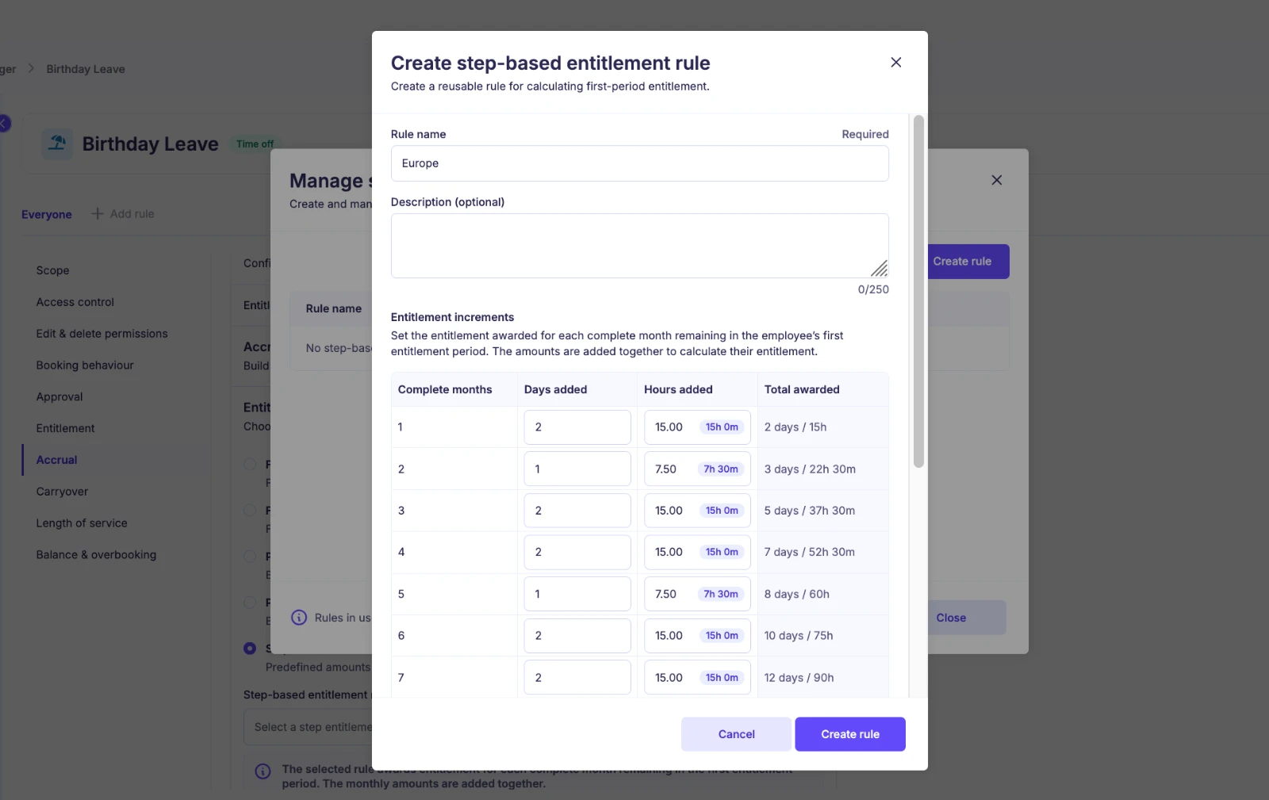
Task: Click Hours added field for month 5
Action: pos(697,594)
